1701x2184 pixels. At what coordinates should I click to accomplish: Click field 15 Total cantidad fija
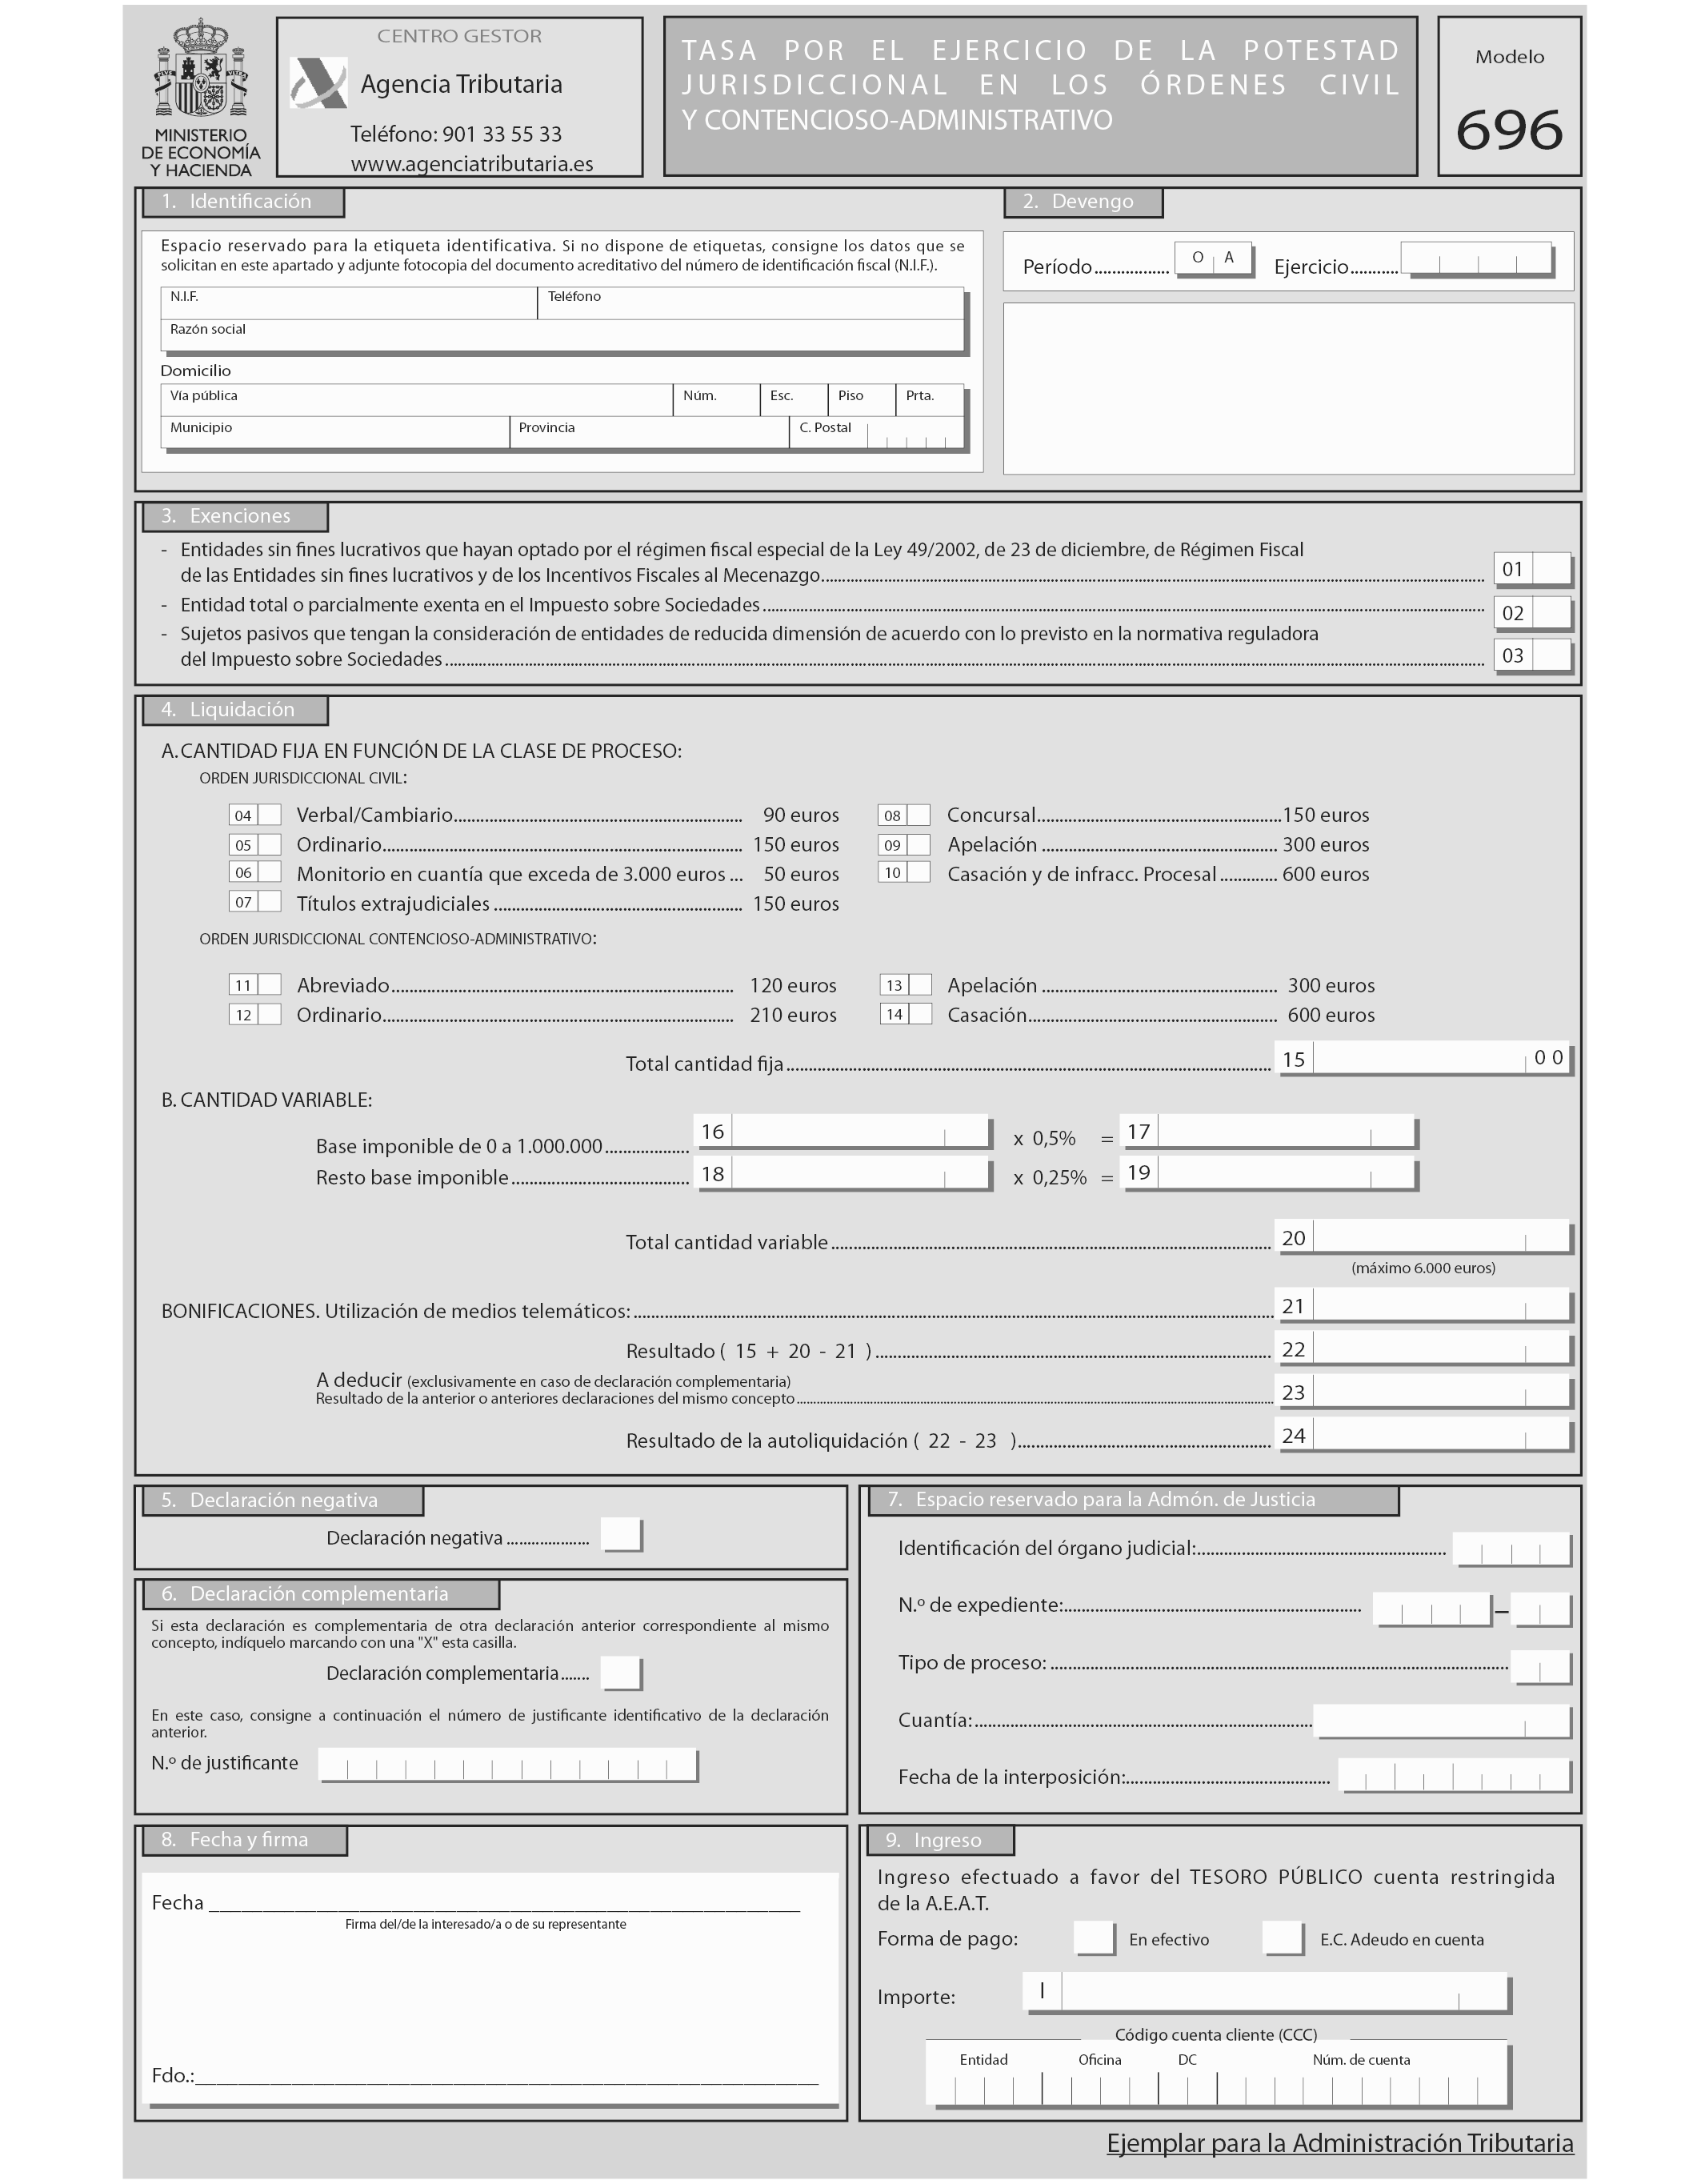[x=1441, y=1058]
